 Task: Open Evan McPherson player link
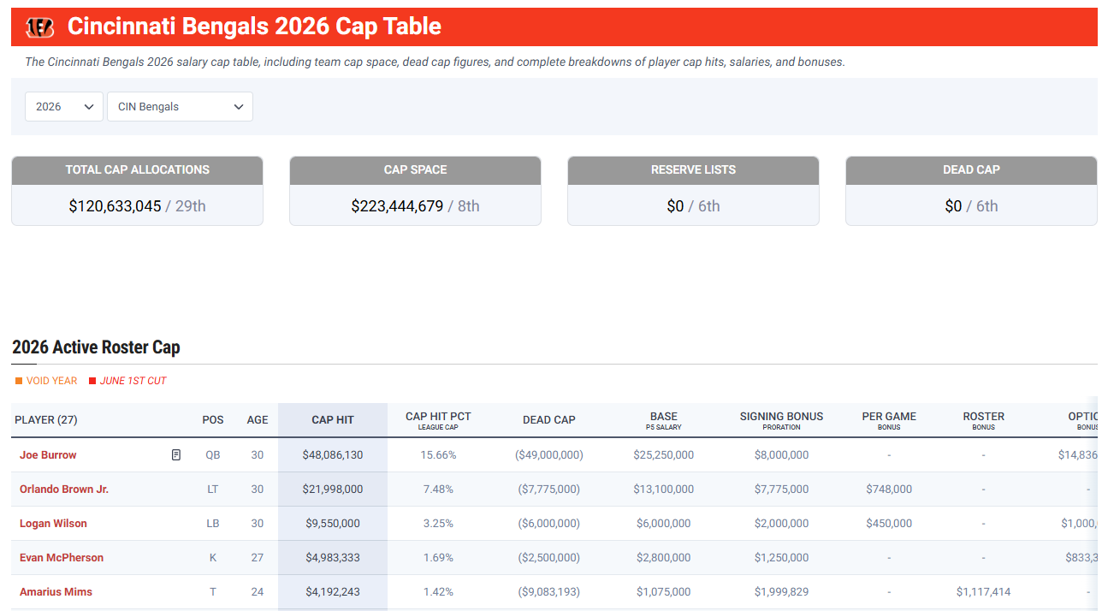tap(62, 558)
